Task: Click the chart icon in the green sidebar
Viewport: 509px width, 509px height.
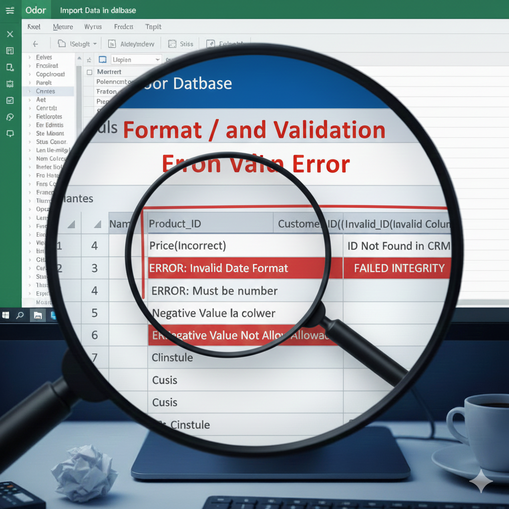Action: pos(10,100)
